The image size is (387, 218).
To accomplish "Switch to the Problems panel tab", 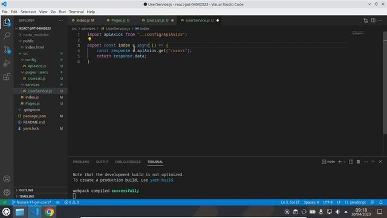I will click(x=81, y=162).
